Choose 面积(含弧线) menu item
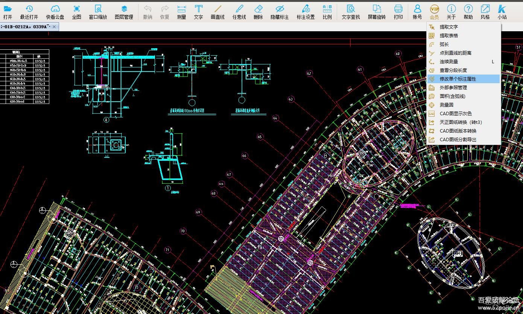Screen dimensions: 523x314 coord(464,96)
